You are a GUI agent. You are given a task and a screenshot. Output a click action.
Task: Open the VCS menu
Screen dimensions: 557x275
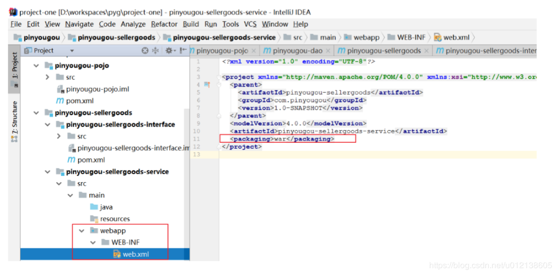click(x=250, y=24)
